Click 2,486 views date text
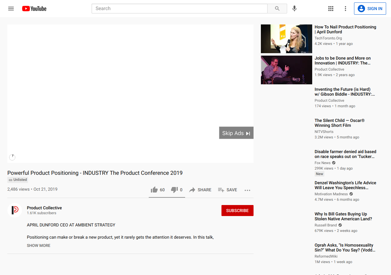 pyautogui.click(x=32, y=189)
